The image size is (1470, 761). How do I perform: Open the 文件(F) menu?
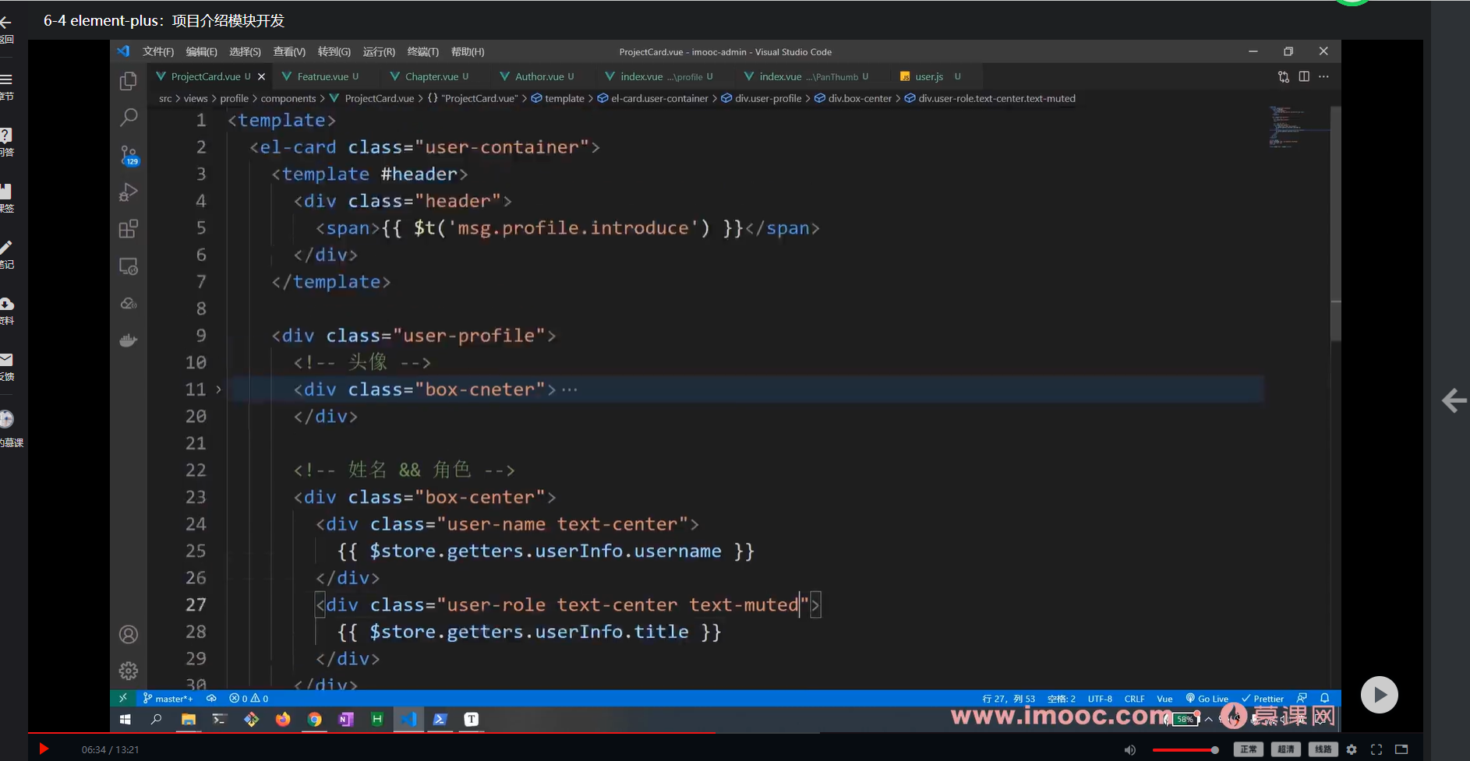pyautogui.click(x=158, y=51)
